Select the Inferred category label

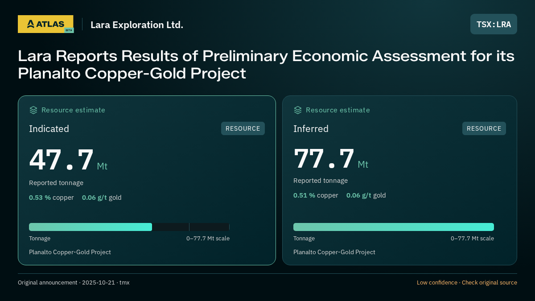tap(311, 129)
